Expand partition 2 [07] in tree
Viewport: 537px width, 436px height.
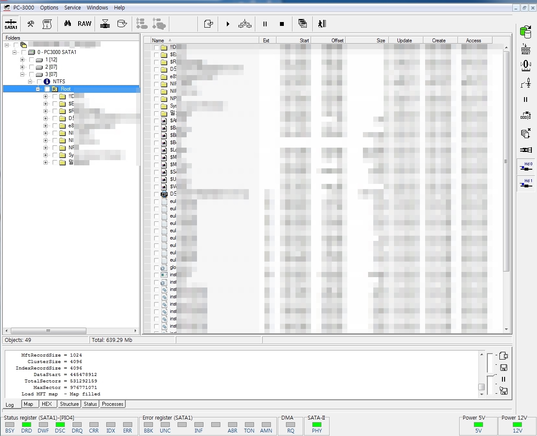click(22, 67)
